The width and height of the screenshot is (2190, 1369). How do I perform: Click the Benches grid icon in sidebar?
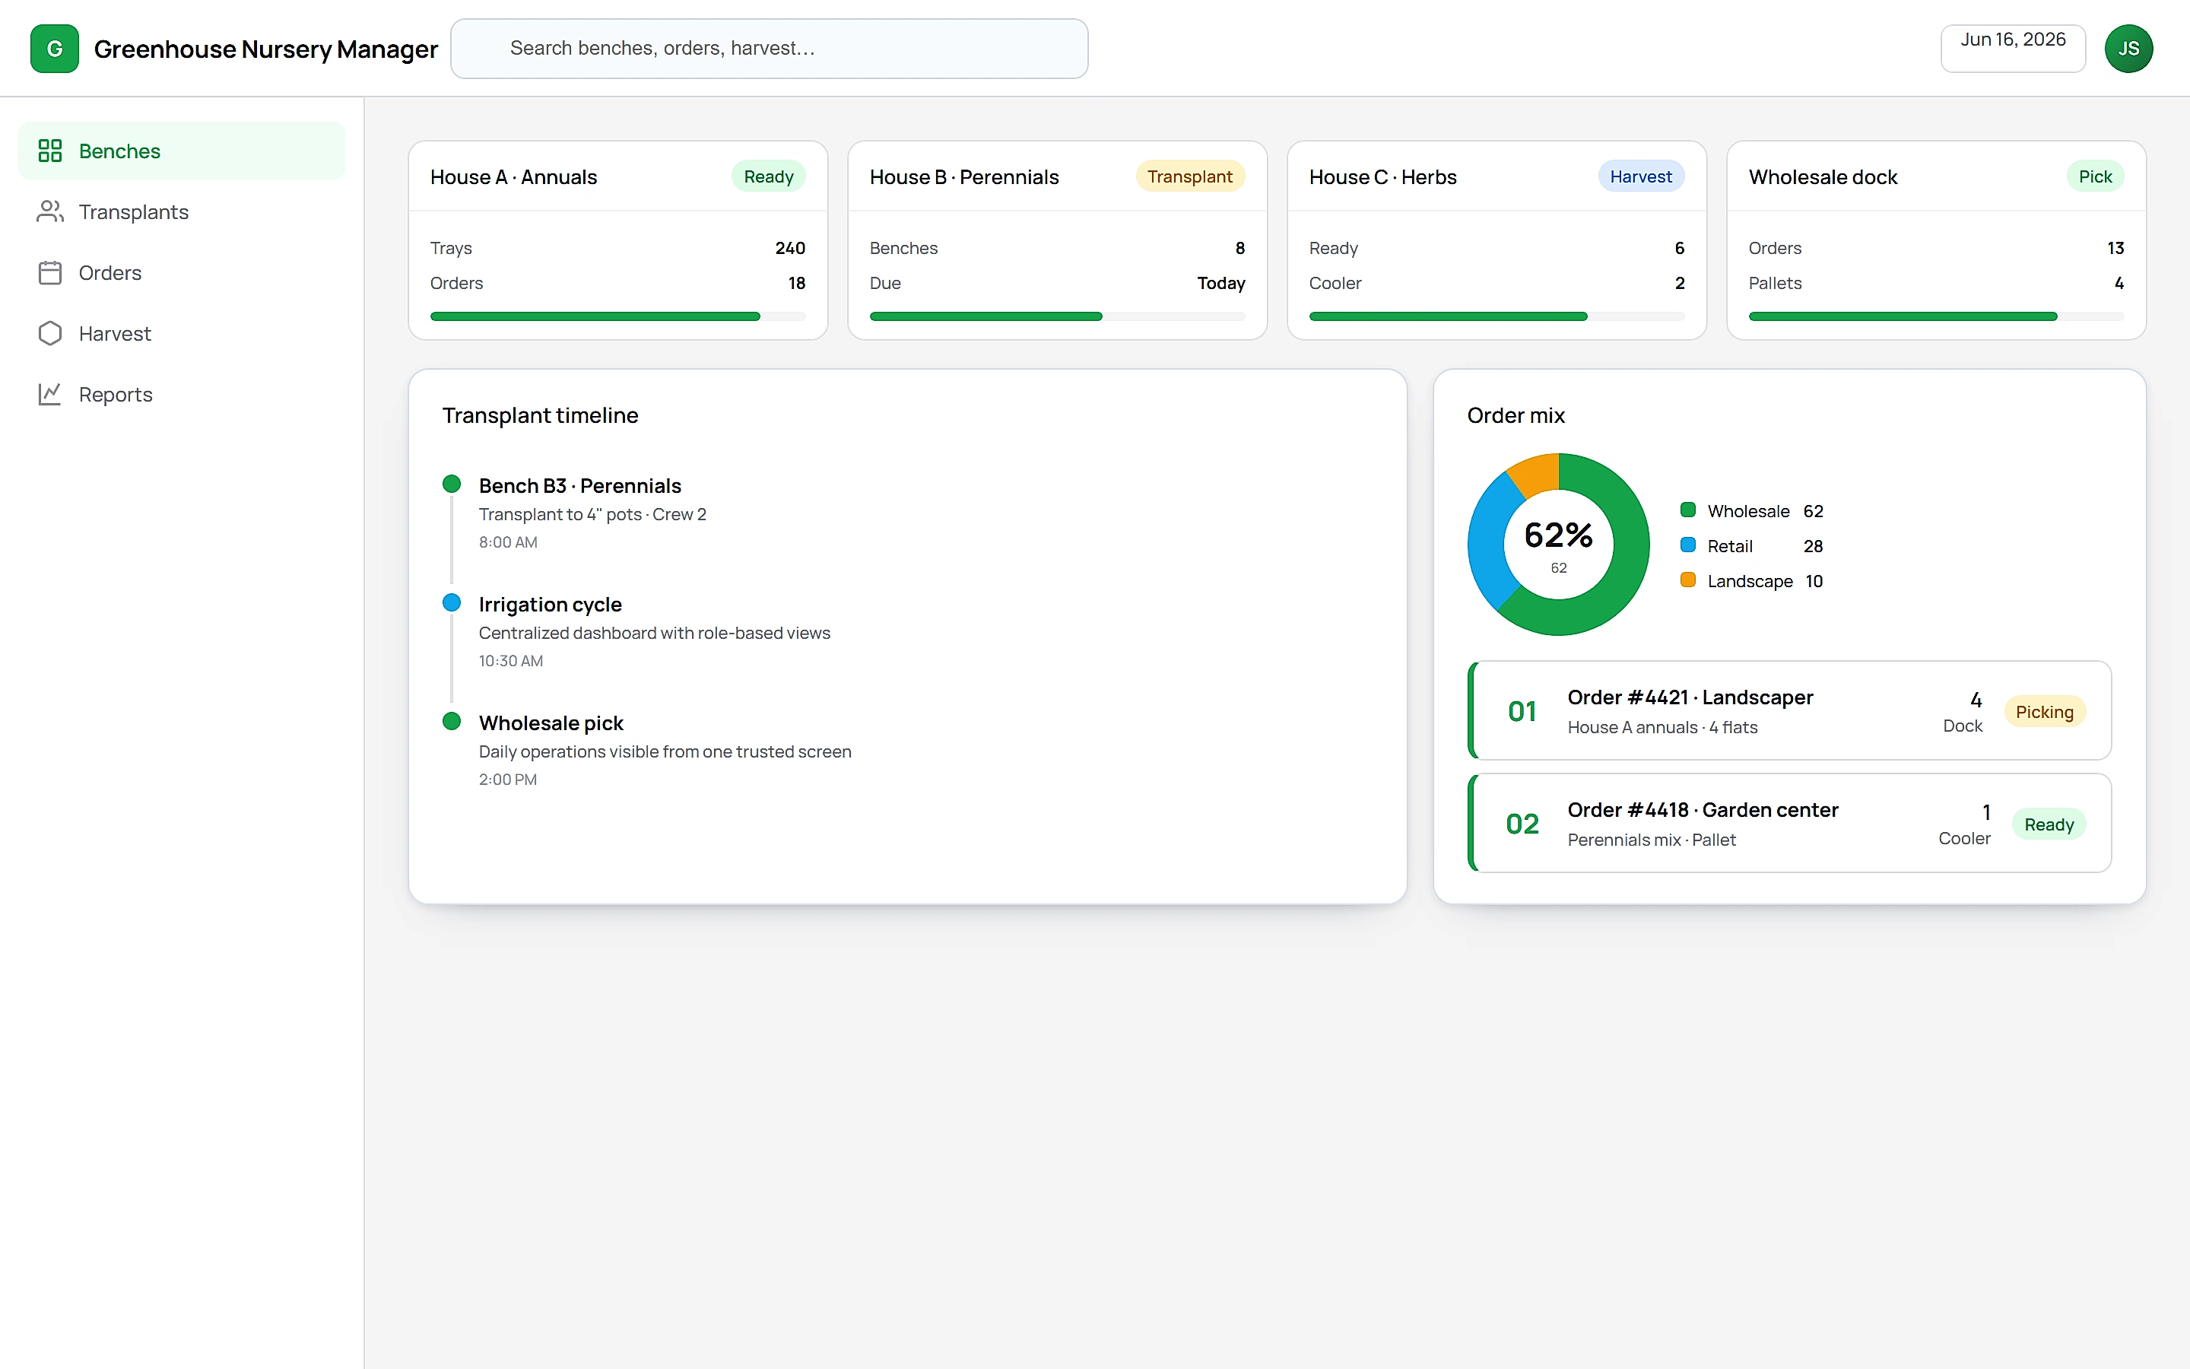coord(49,151)
